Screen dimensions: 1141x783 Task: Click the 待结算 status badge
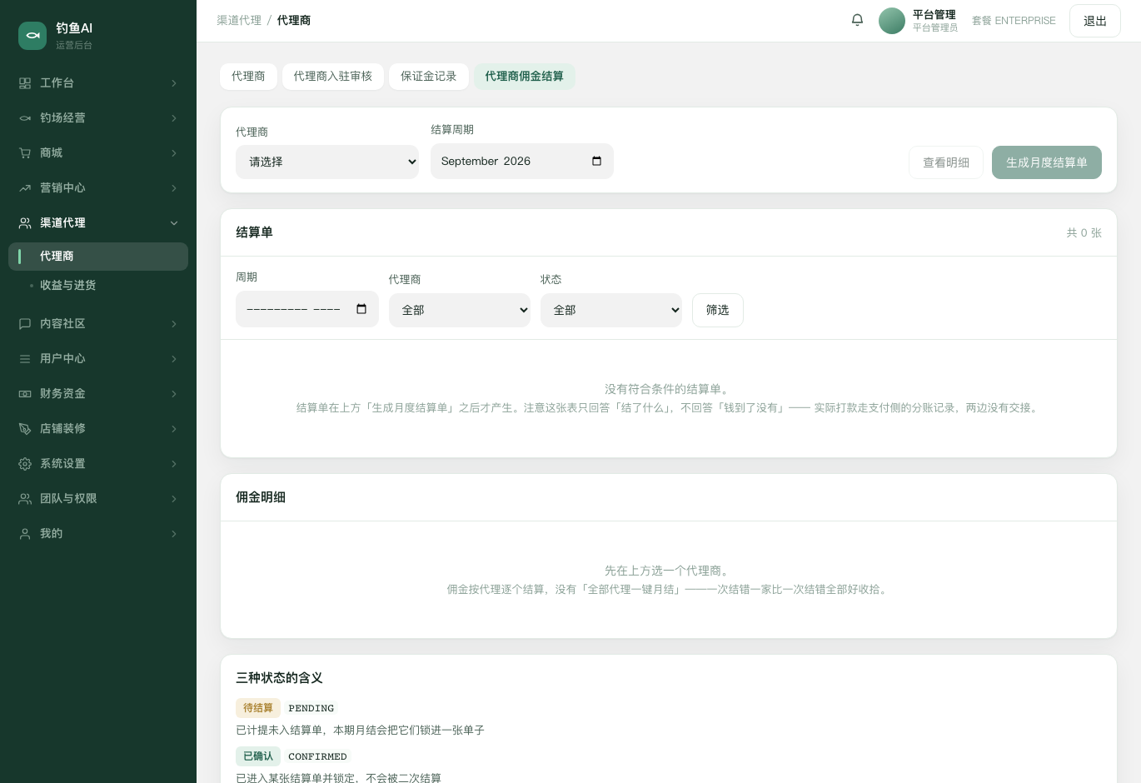coord(258,708)
